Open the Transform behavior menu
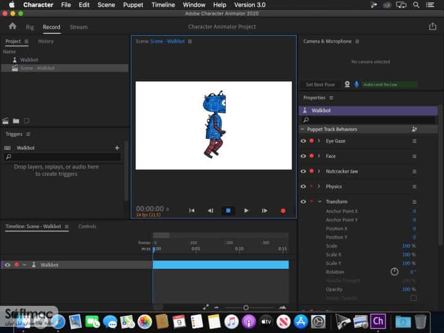The width and height of the screenshot is (444, 333). pyautogui.click(x=414, y=202)
